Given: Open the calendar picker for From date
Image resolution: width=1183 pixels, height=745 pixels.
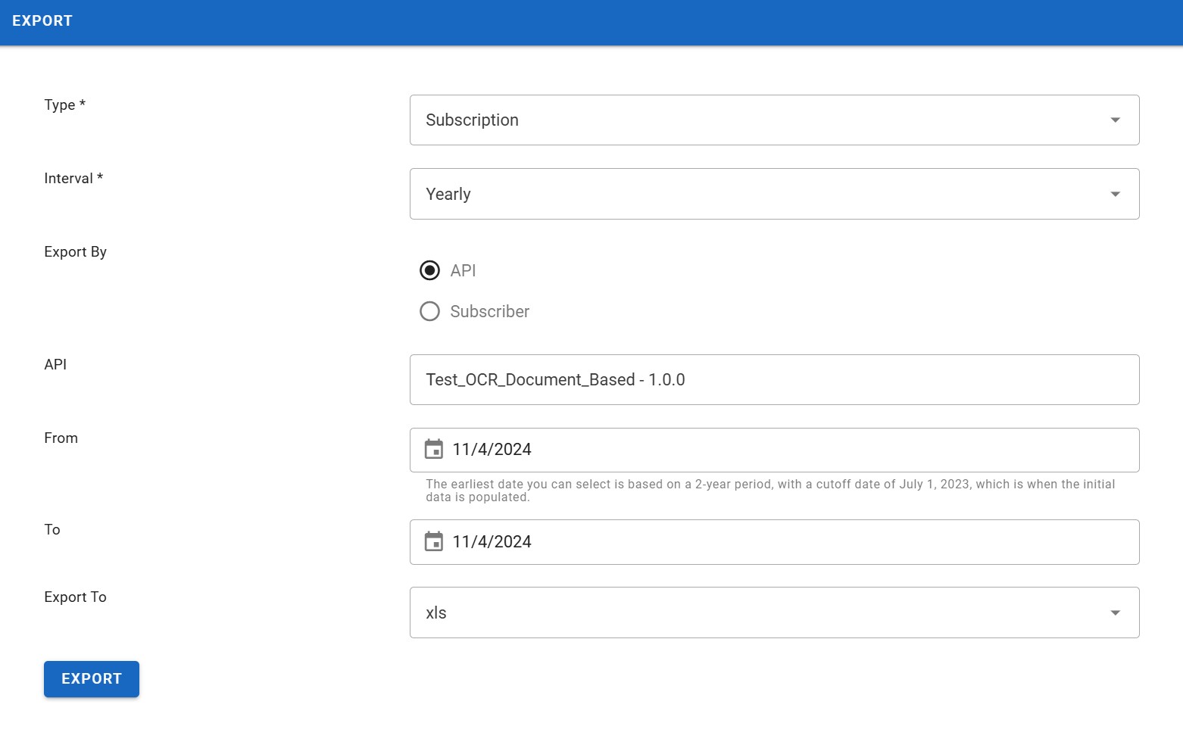Looking at the screenshot, I should pyautogui.click(x=433, y=450).
